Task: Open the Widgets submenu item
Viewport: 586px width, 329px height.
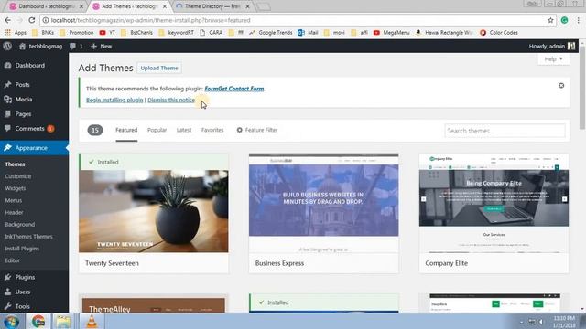Action: coord(16,188)
